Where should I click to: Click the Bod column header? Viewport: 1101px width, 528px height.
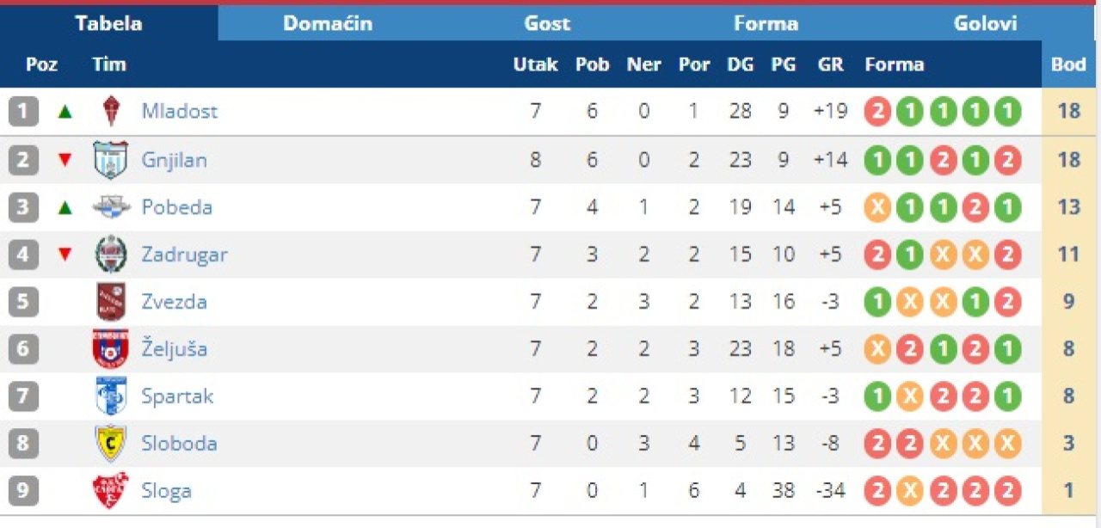click(1068, 64)
